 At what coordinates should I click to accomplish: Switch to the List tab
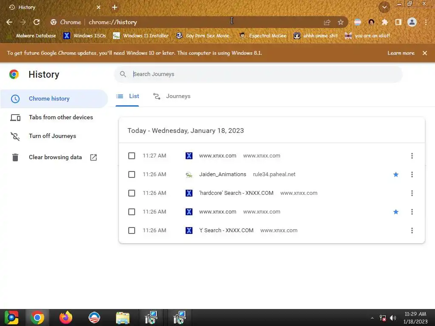[127, 96]
